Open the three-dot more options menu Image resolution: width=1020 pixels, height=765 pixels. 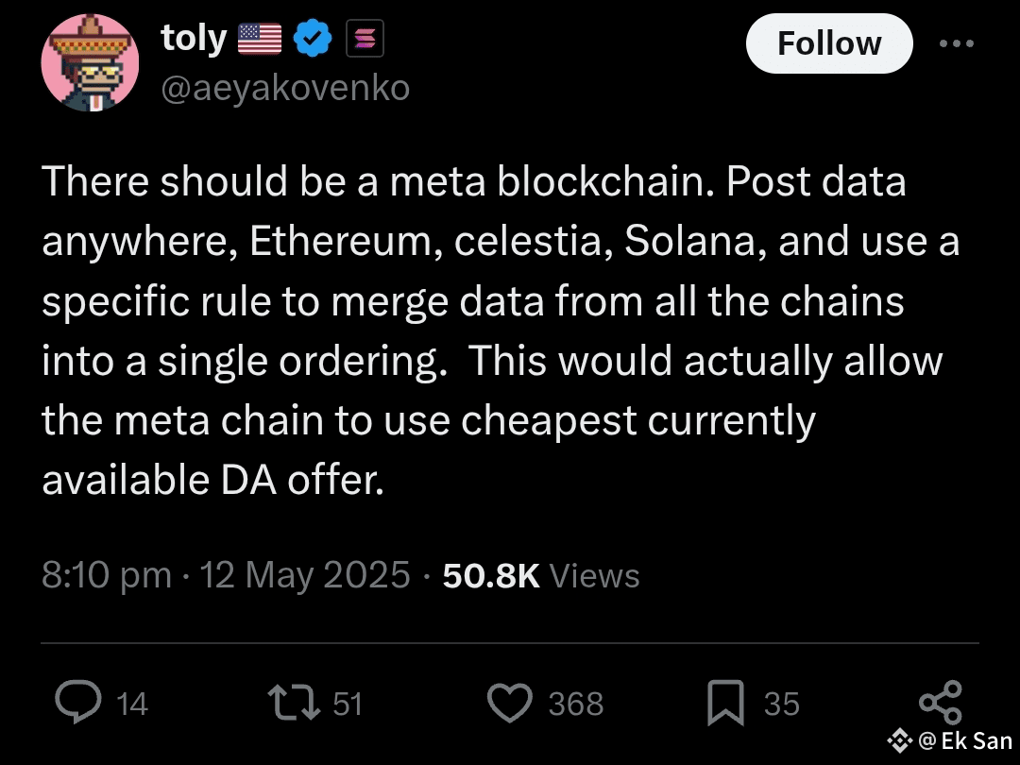(x=958, y=42)
